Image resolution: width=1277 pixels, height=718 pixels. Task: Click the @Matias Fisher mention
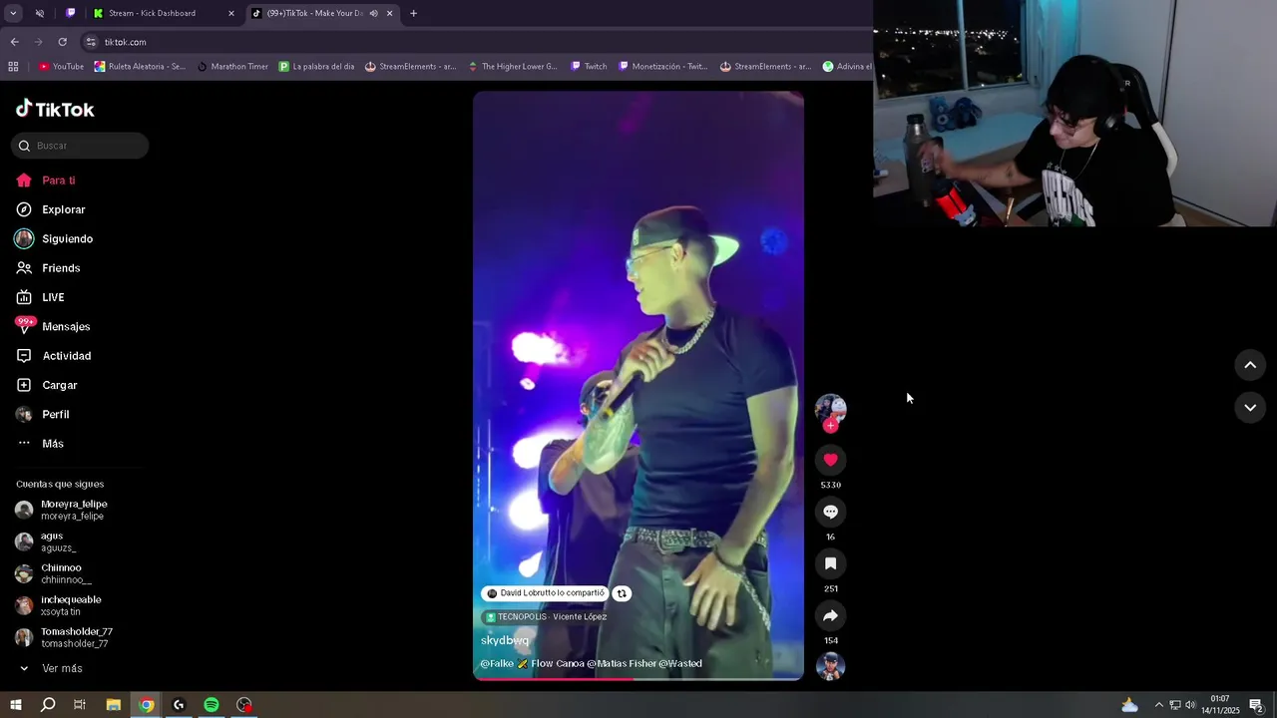(x=621, y=664)
